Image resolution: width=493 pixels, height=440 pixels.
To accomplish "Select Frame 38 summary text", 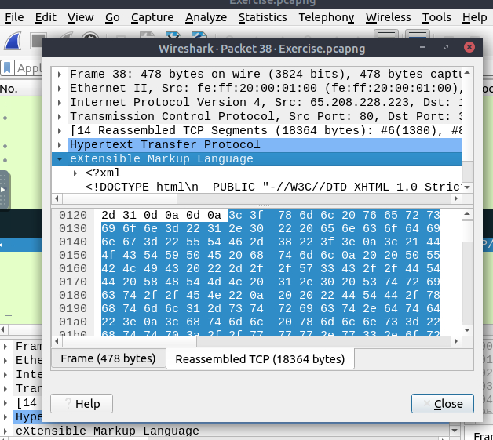I will tap(265, 75).
